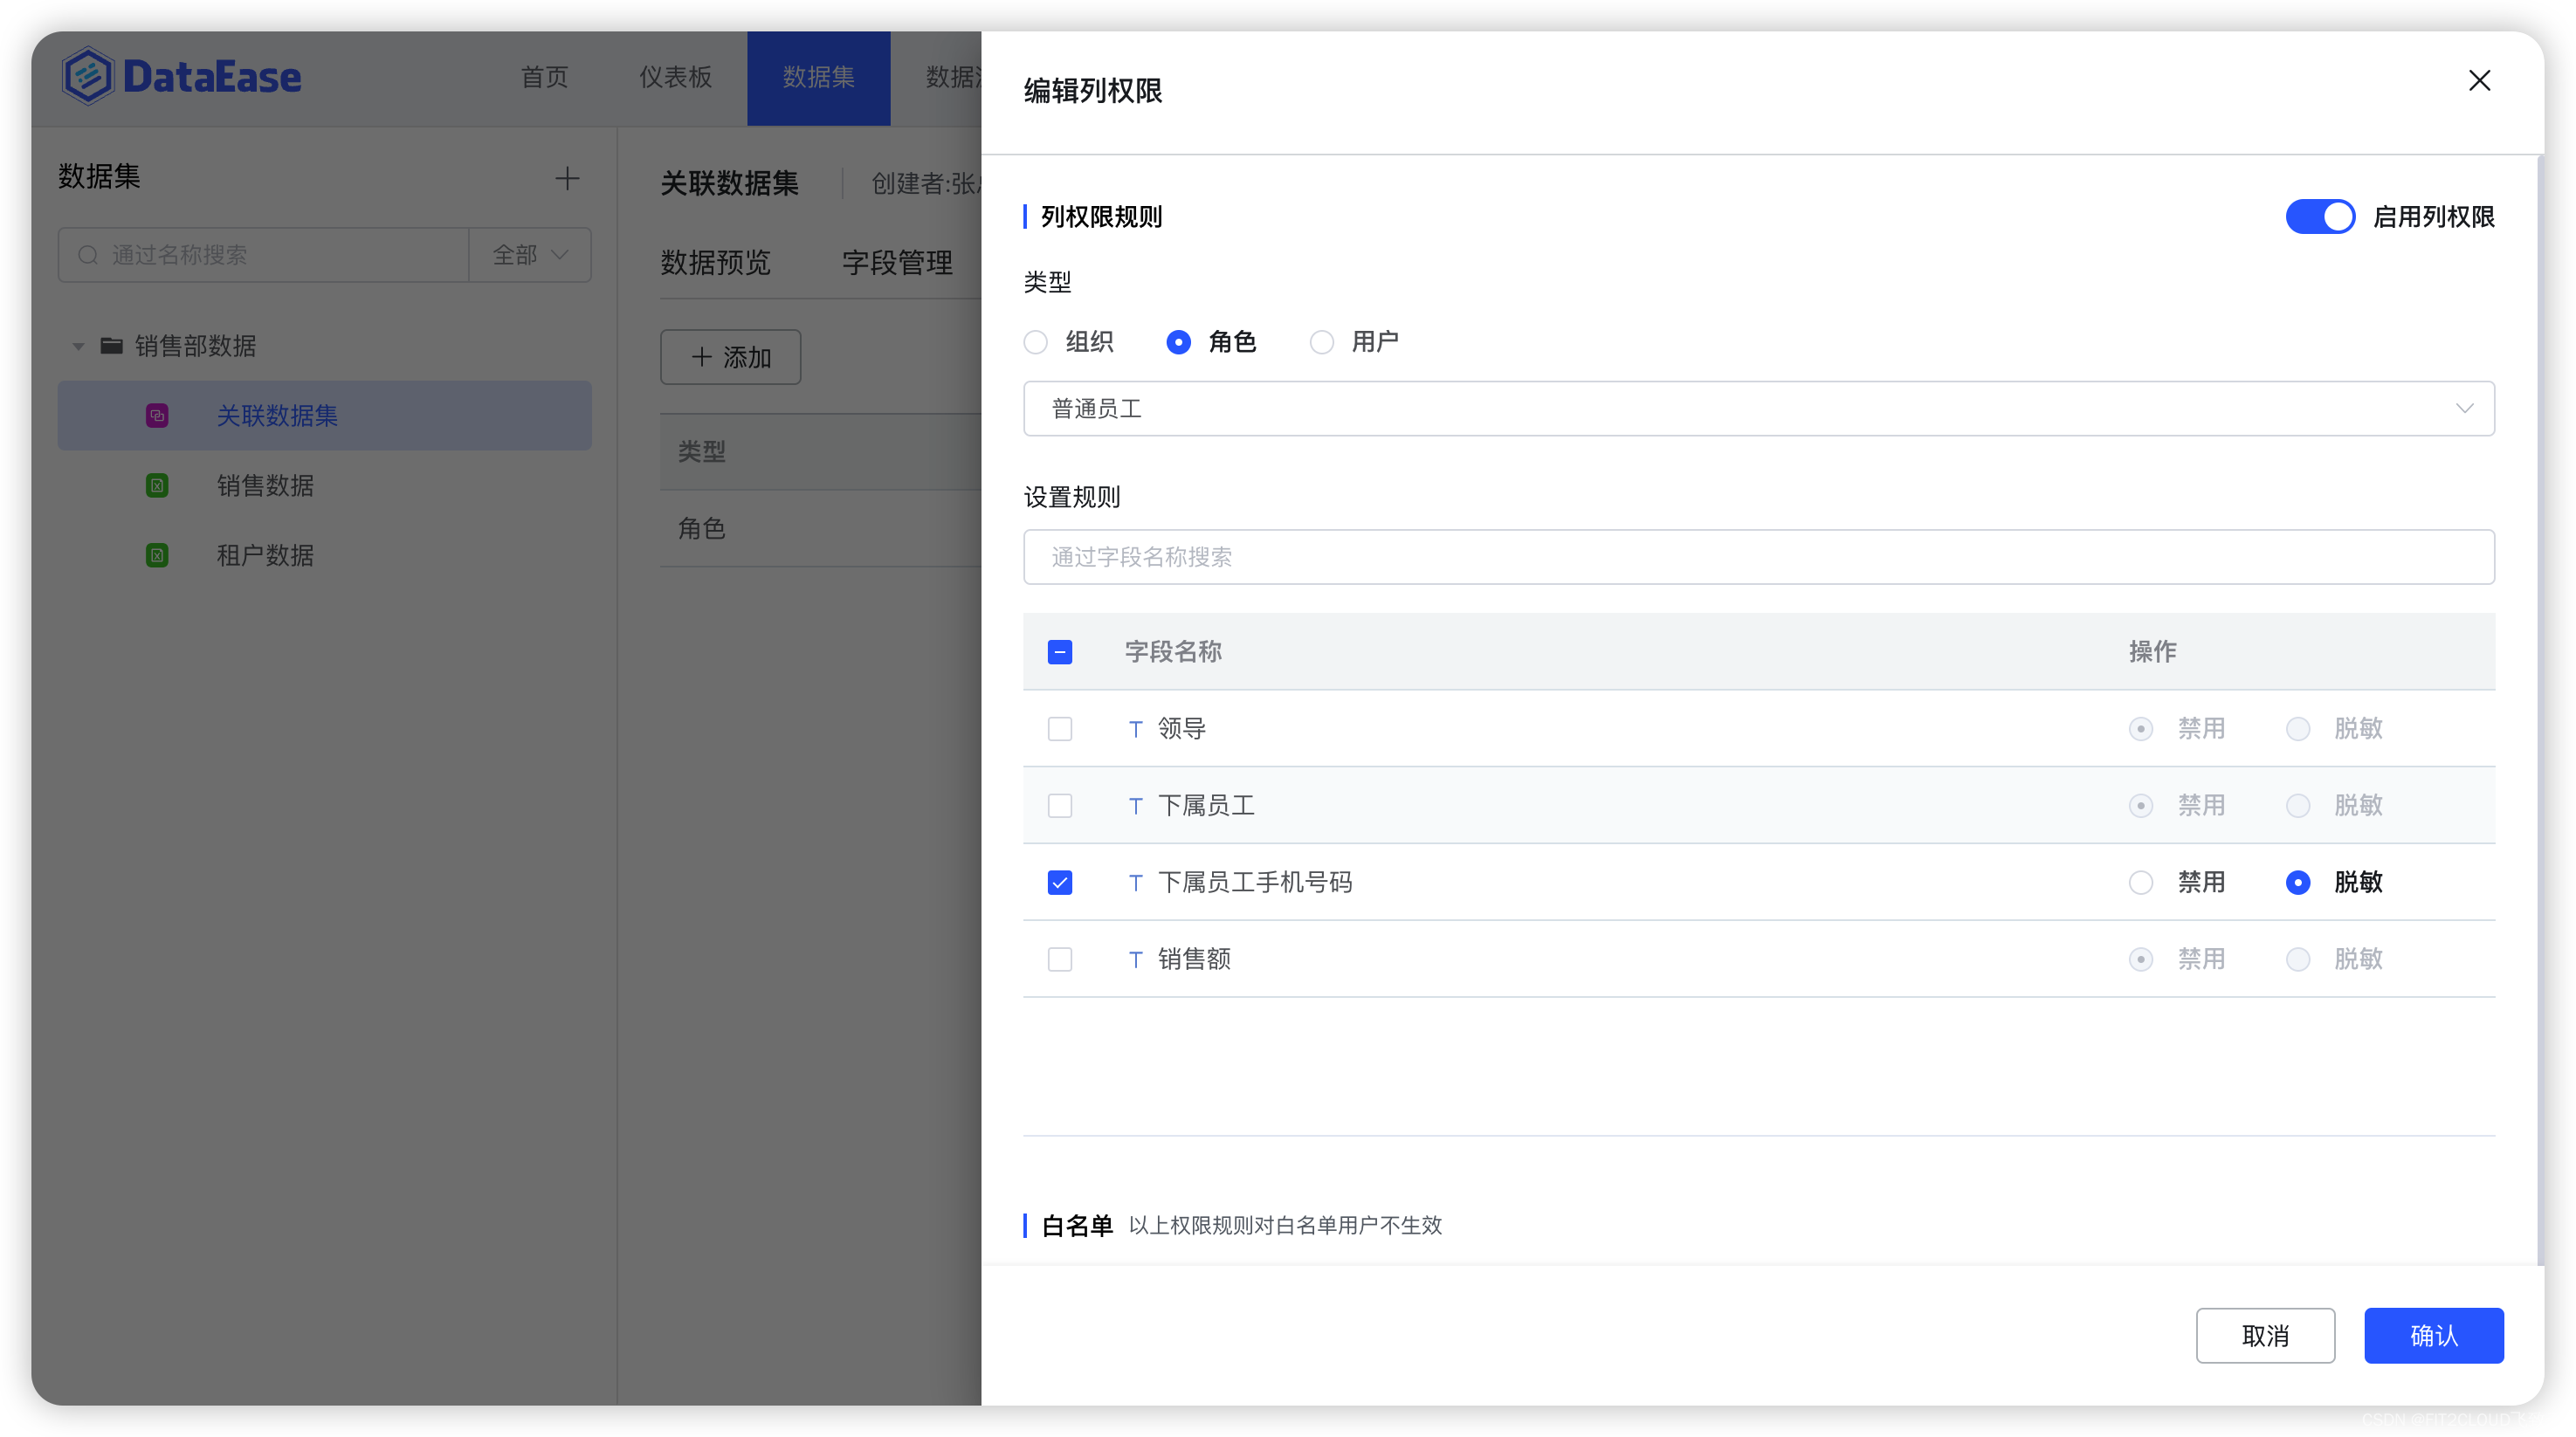The width and height of the screenshot is (2576, 1437).
Task: Select the 组织 type radio button
Action: click(1036, 342)
